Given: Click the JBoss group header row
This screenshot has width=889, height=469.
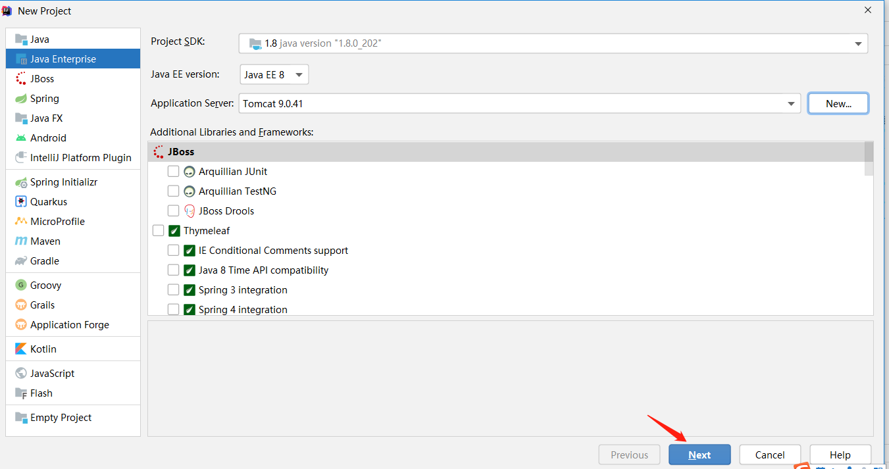Looking at the screenshot, I should pos(507,152).
